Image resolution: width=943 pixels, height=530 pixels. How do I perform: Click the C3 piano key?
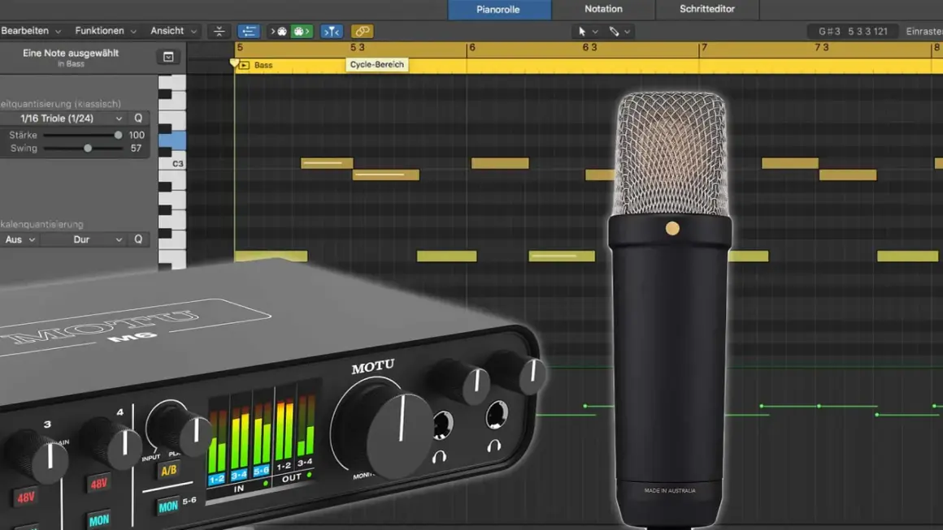172,162
